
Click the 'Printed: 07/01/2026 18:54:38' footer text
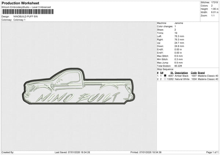tap(146, 152)
